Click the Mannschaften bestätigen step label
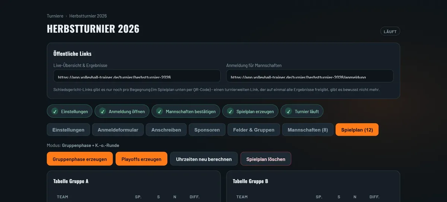447x202 pixels. tap(191, 111)
